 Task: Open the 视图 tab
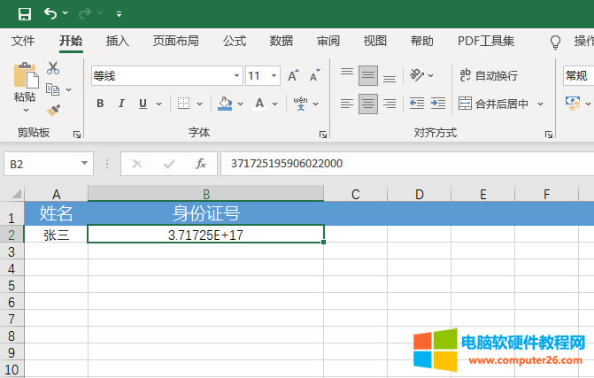(x=375, y=41)
